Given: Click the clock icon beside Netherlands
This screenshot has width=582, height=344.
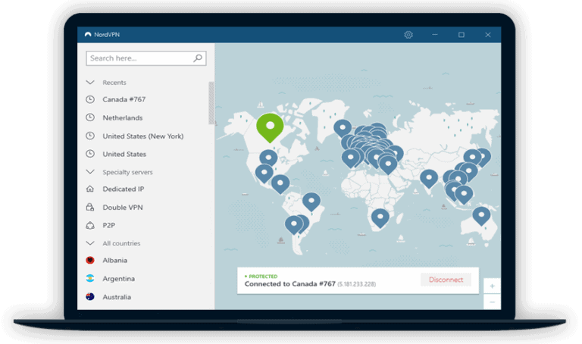Looking at the screenshot, I should pyautogui.click(x=90, y=117).
